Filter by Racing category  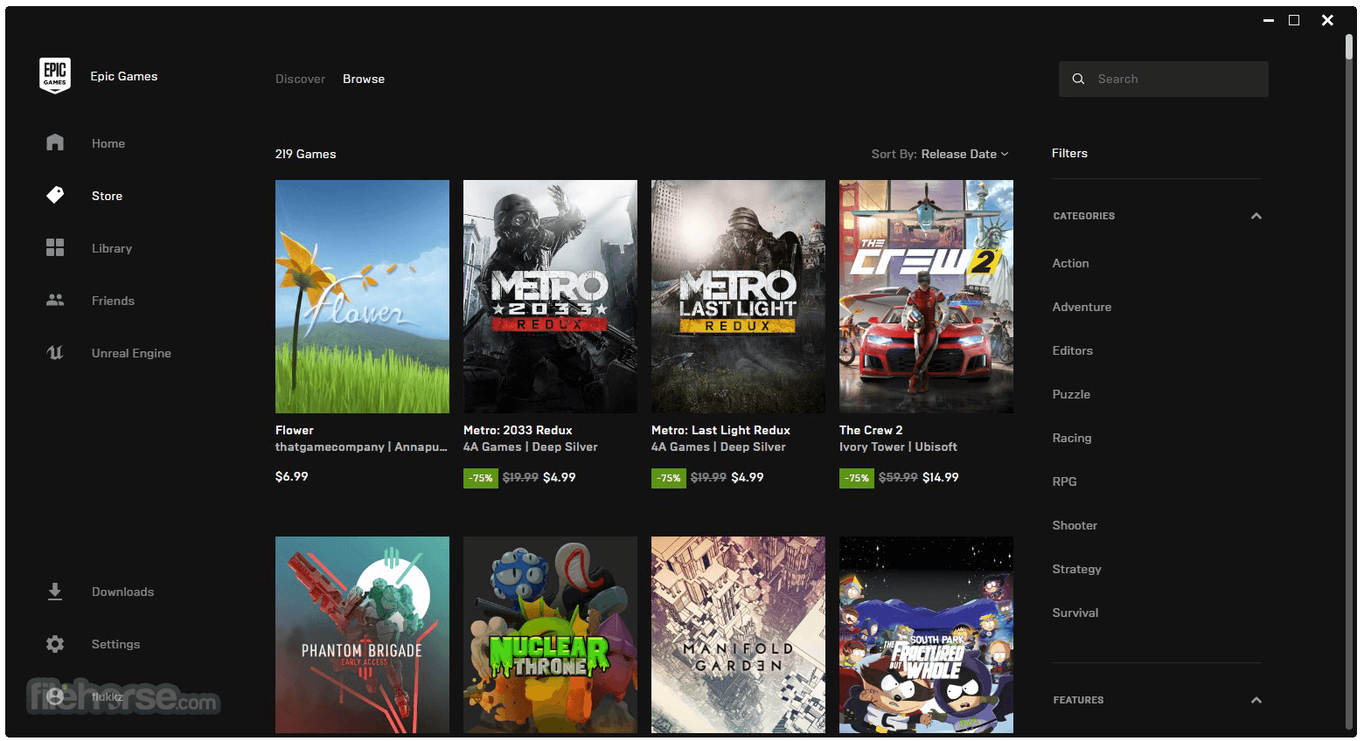tap(1071, 438)
